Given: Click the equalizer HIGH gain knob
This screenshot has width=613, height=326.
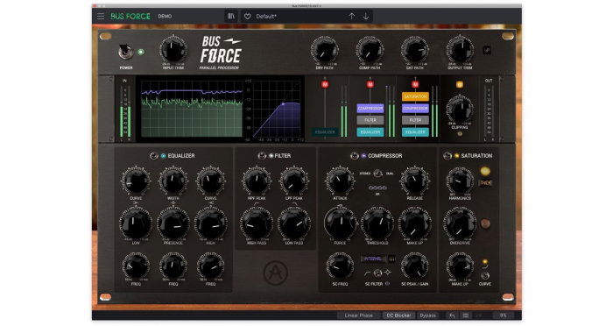Looking at the screenshot, I should click(x=211, y=223).
